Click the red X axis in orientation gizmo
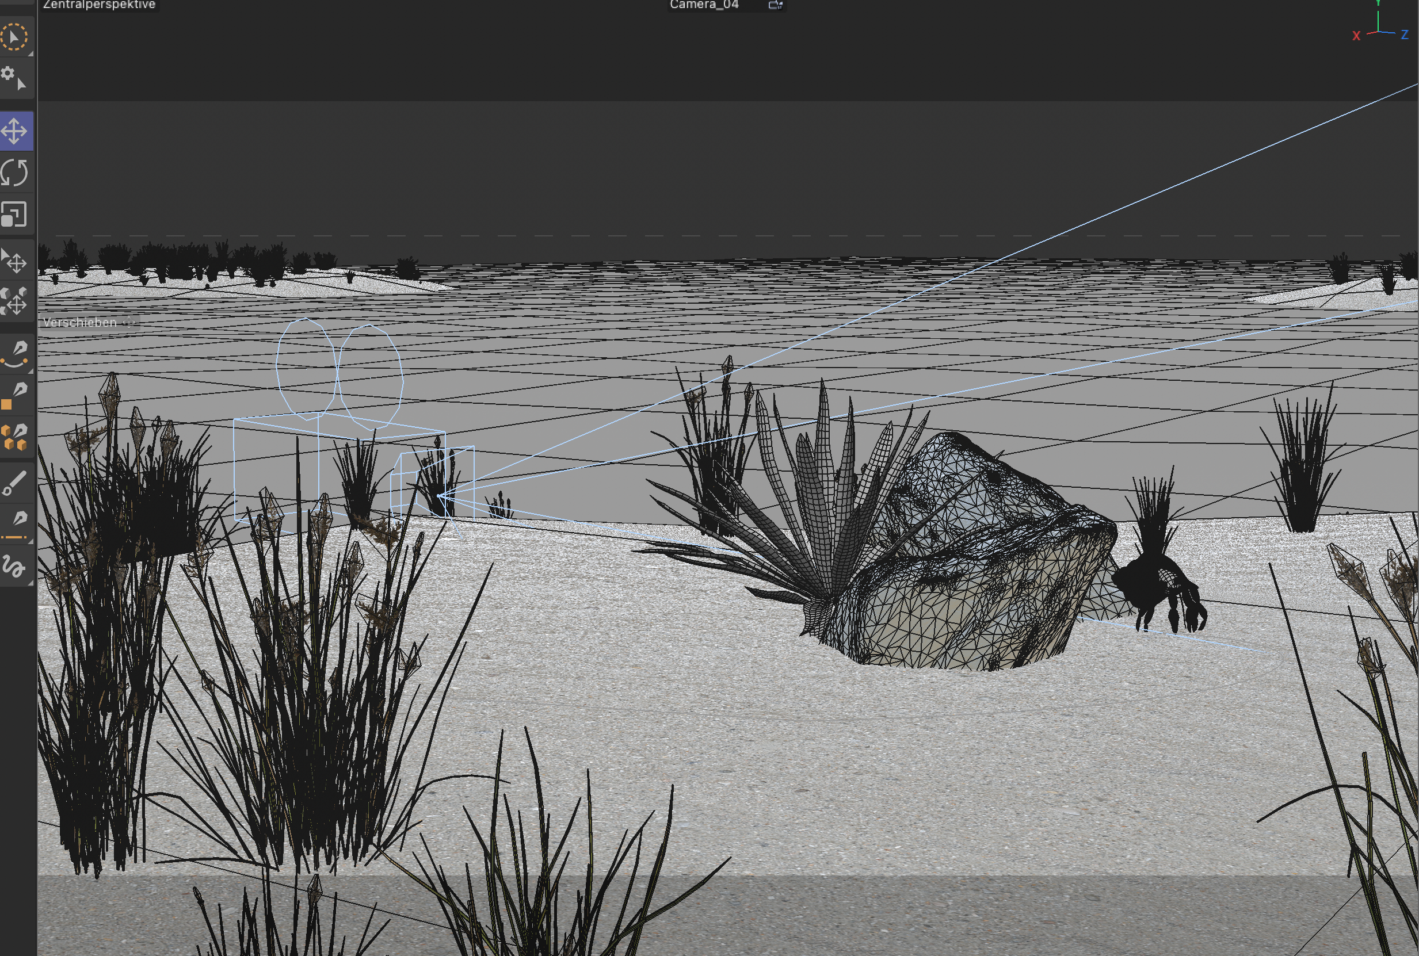The height and width of the screenshot is (956, 1419). [1356, 36]
